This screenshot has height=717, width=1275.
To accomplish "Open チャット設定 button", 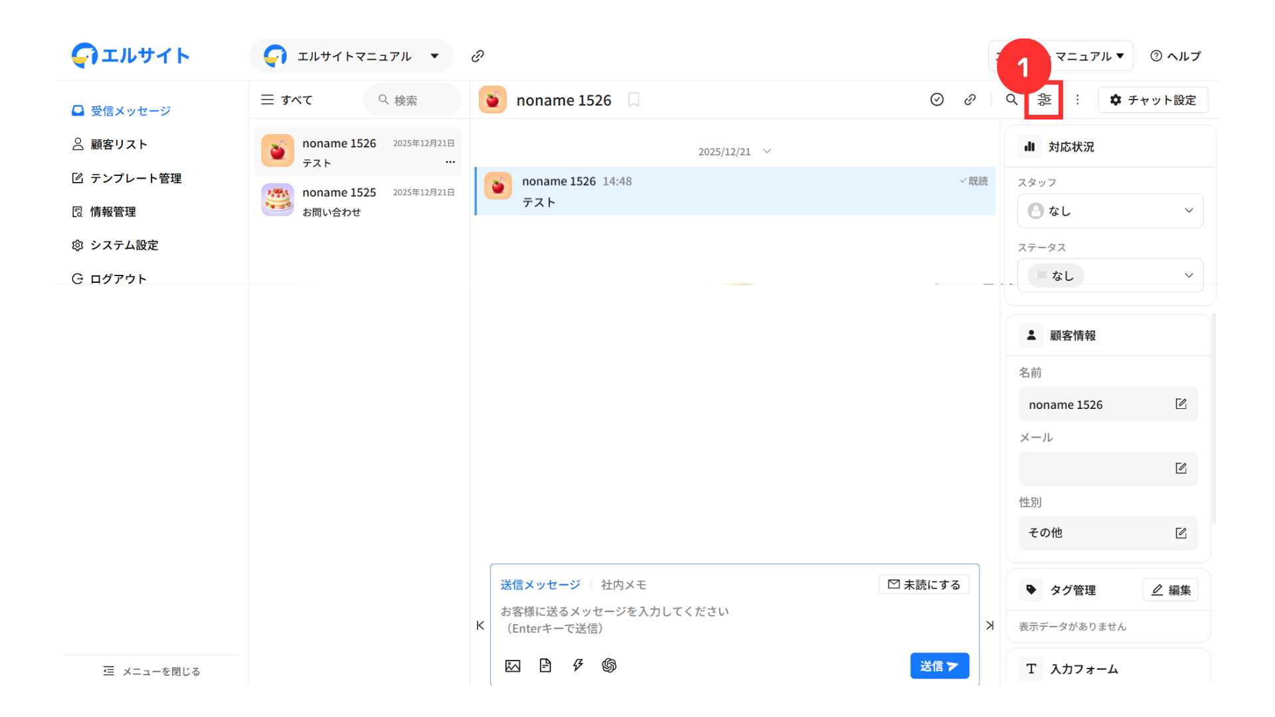I will (1153, 100).
